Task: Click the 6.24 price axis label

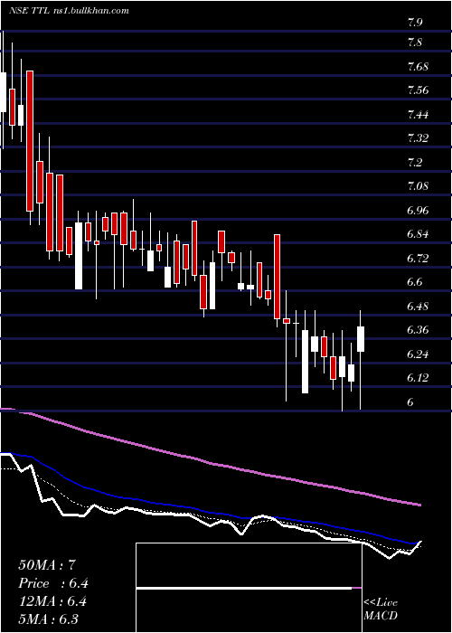Action: click(418, 354)
